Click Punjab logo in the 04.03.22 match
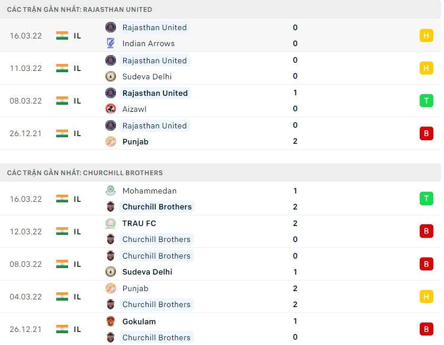This screenshot has width=444, height=345. [x=111, y=288]
